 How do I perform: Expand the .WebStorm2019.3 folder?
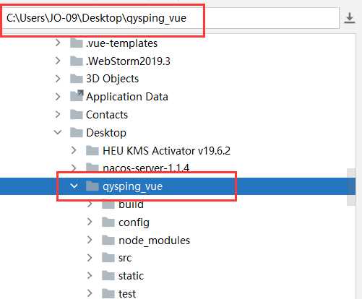coord(58,61)
